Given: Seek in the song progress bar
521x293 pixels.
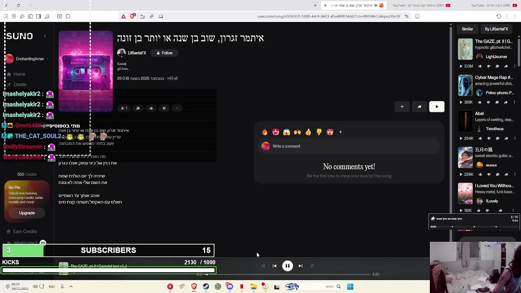Looking at the screenshot, I should click(289, 274).
